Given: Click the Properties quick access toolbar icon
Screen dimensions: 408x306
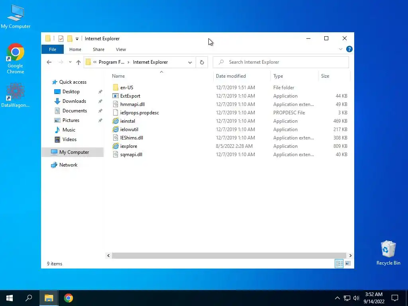Looking at the screenshot, I should pos(61,39).
